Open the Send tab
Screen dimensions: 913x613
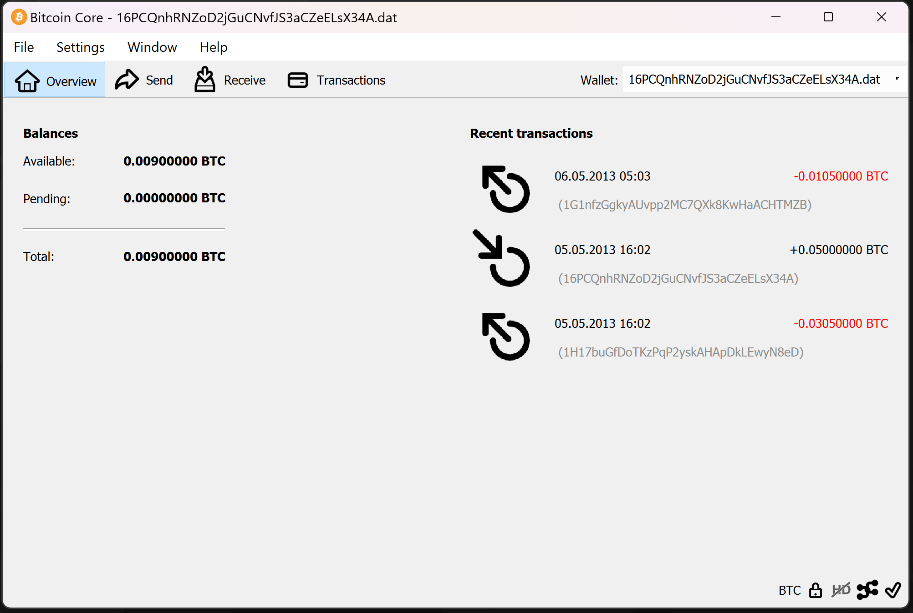(x=144, y=80)
